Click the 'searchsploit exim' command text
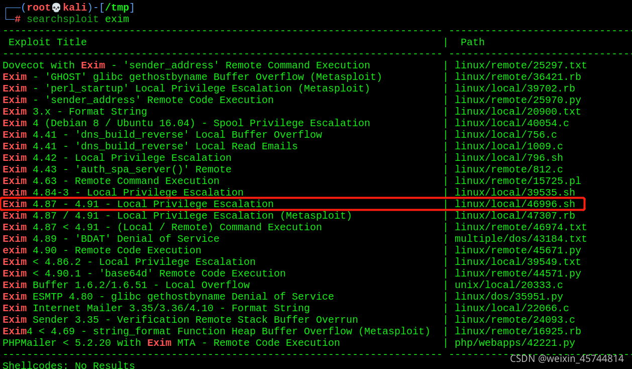632x369 pixels. [x=78, y=19]
